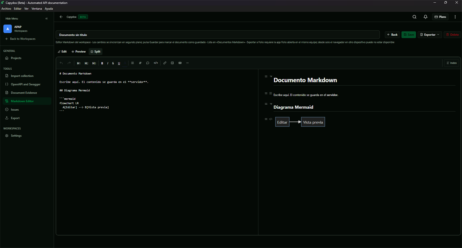462x248 pixels.
Task: Open OpenAPI and Swagger tool
Action: point(27,84)
